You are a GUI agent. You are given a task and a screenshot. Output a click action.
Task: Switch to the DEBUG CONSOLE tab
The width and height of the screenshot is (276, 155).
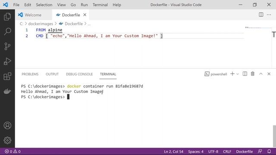tap(79, 74)
